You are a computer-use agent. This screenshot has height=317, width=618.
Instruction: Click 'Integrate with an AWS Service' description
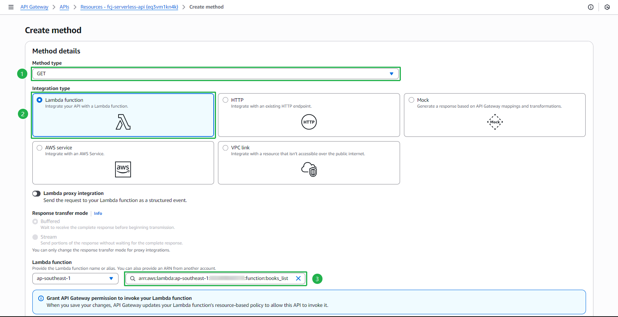(x=75, y=154)
